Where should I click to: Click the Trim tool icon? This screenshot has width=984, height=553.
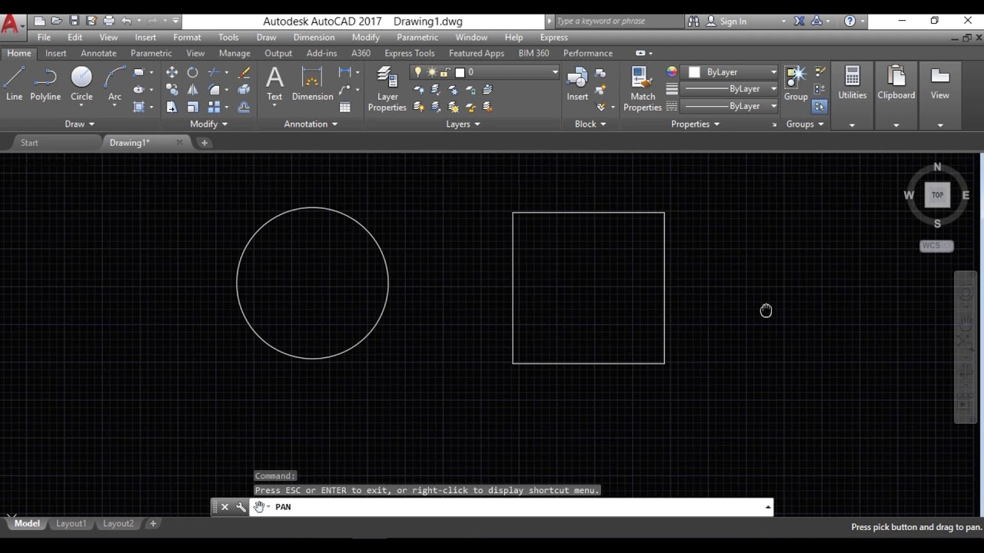click(214, 72)
